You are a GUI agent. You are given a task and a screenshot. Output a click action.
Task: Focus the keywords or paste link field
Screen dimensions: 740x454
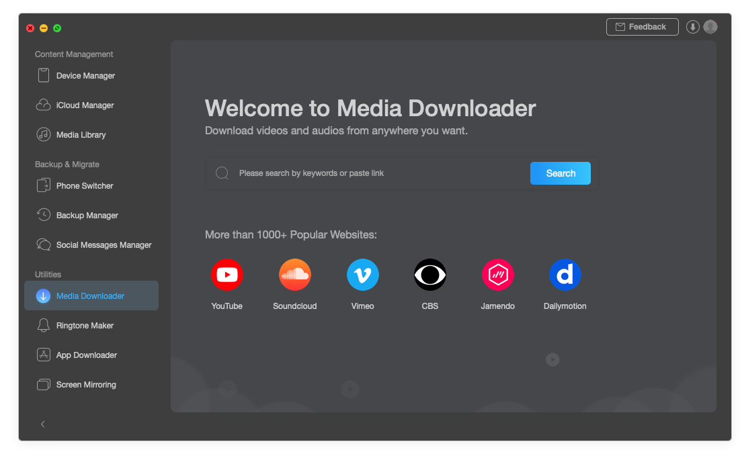pyautogui.click(x=376, y=173)
